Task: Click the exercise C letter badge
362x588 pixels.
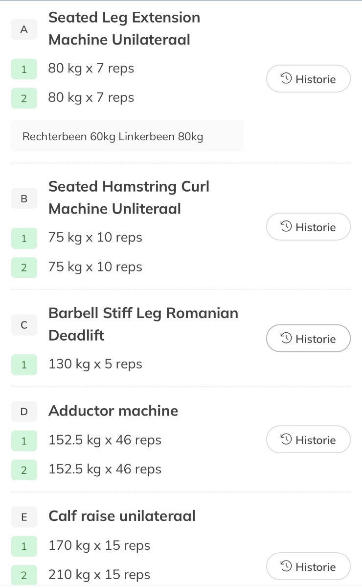Action: click(x=24, y=325)
